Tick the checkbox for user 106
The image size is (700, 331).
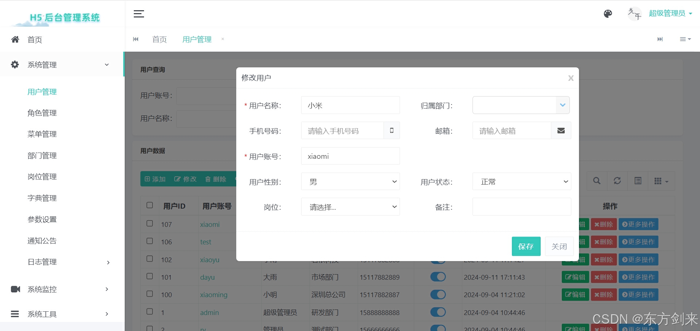pos(149,241)
